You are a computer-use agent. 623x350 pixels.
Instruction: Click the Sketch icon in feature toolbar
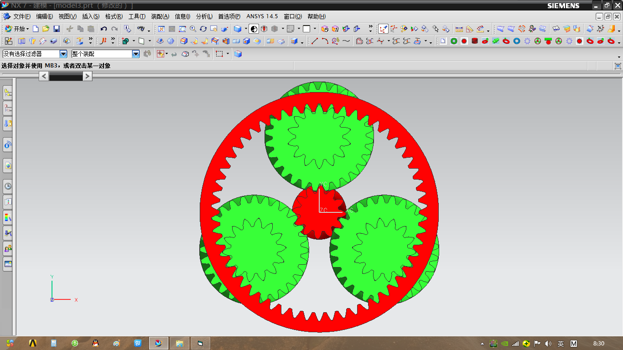(9, 41)
